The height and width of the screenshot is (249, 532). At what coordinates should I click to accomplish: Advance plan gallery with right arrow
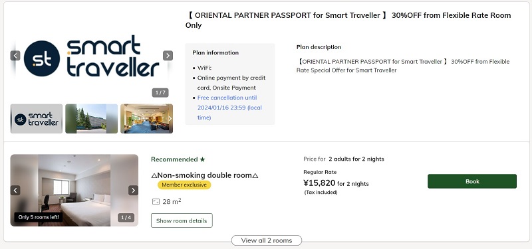(168, 56)
